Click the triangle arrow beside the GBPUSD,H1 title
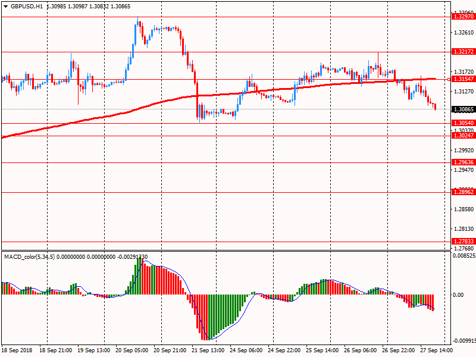The image size is (476, 357). pos(5,6)
